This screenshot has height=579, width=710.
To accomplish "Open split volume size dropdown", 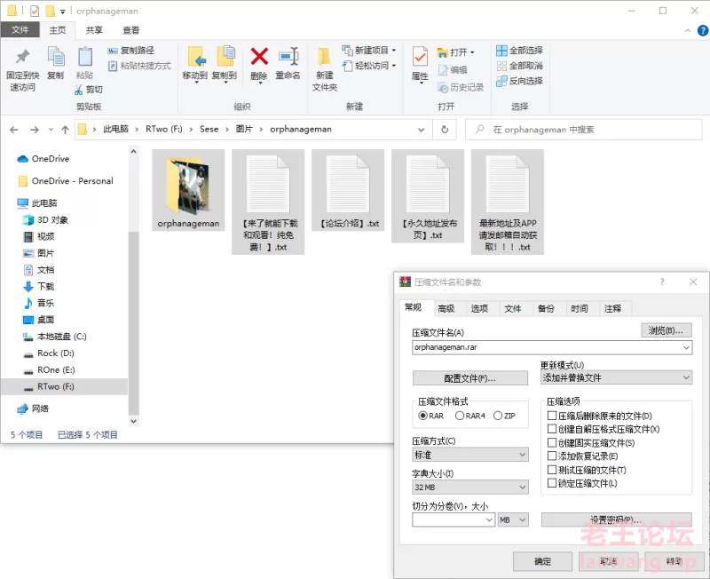I will tap(489, 520).
